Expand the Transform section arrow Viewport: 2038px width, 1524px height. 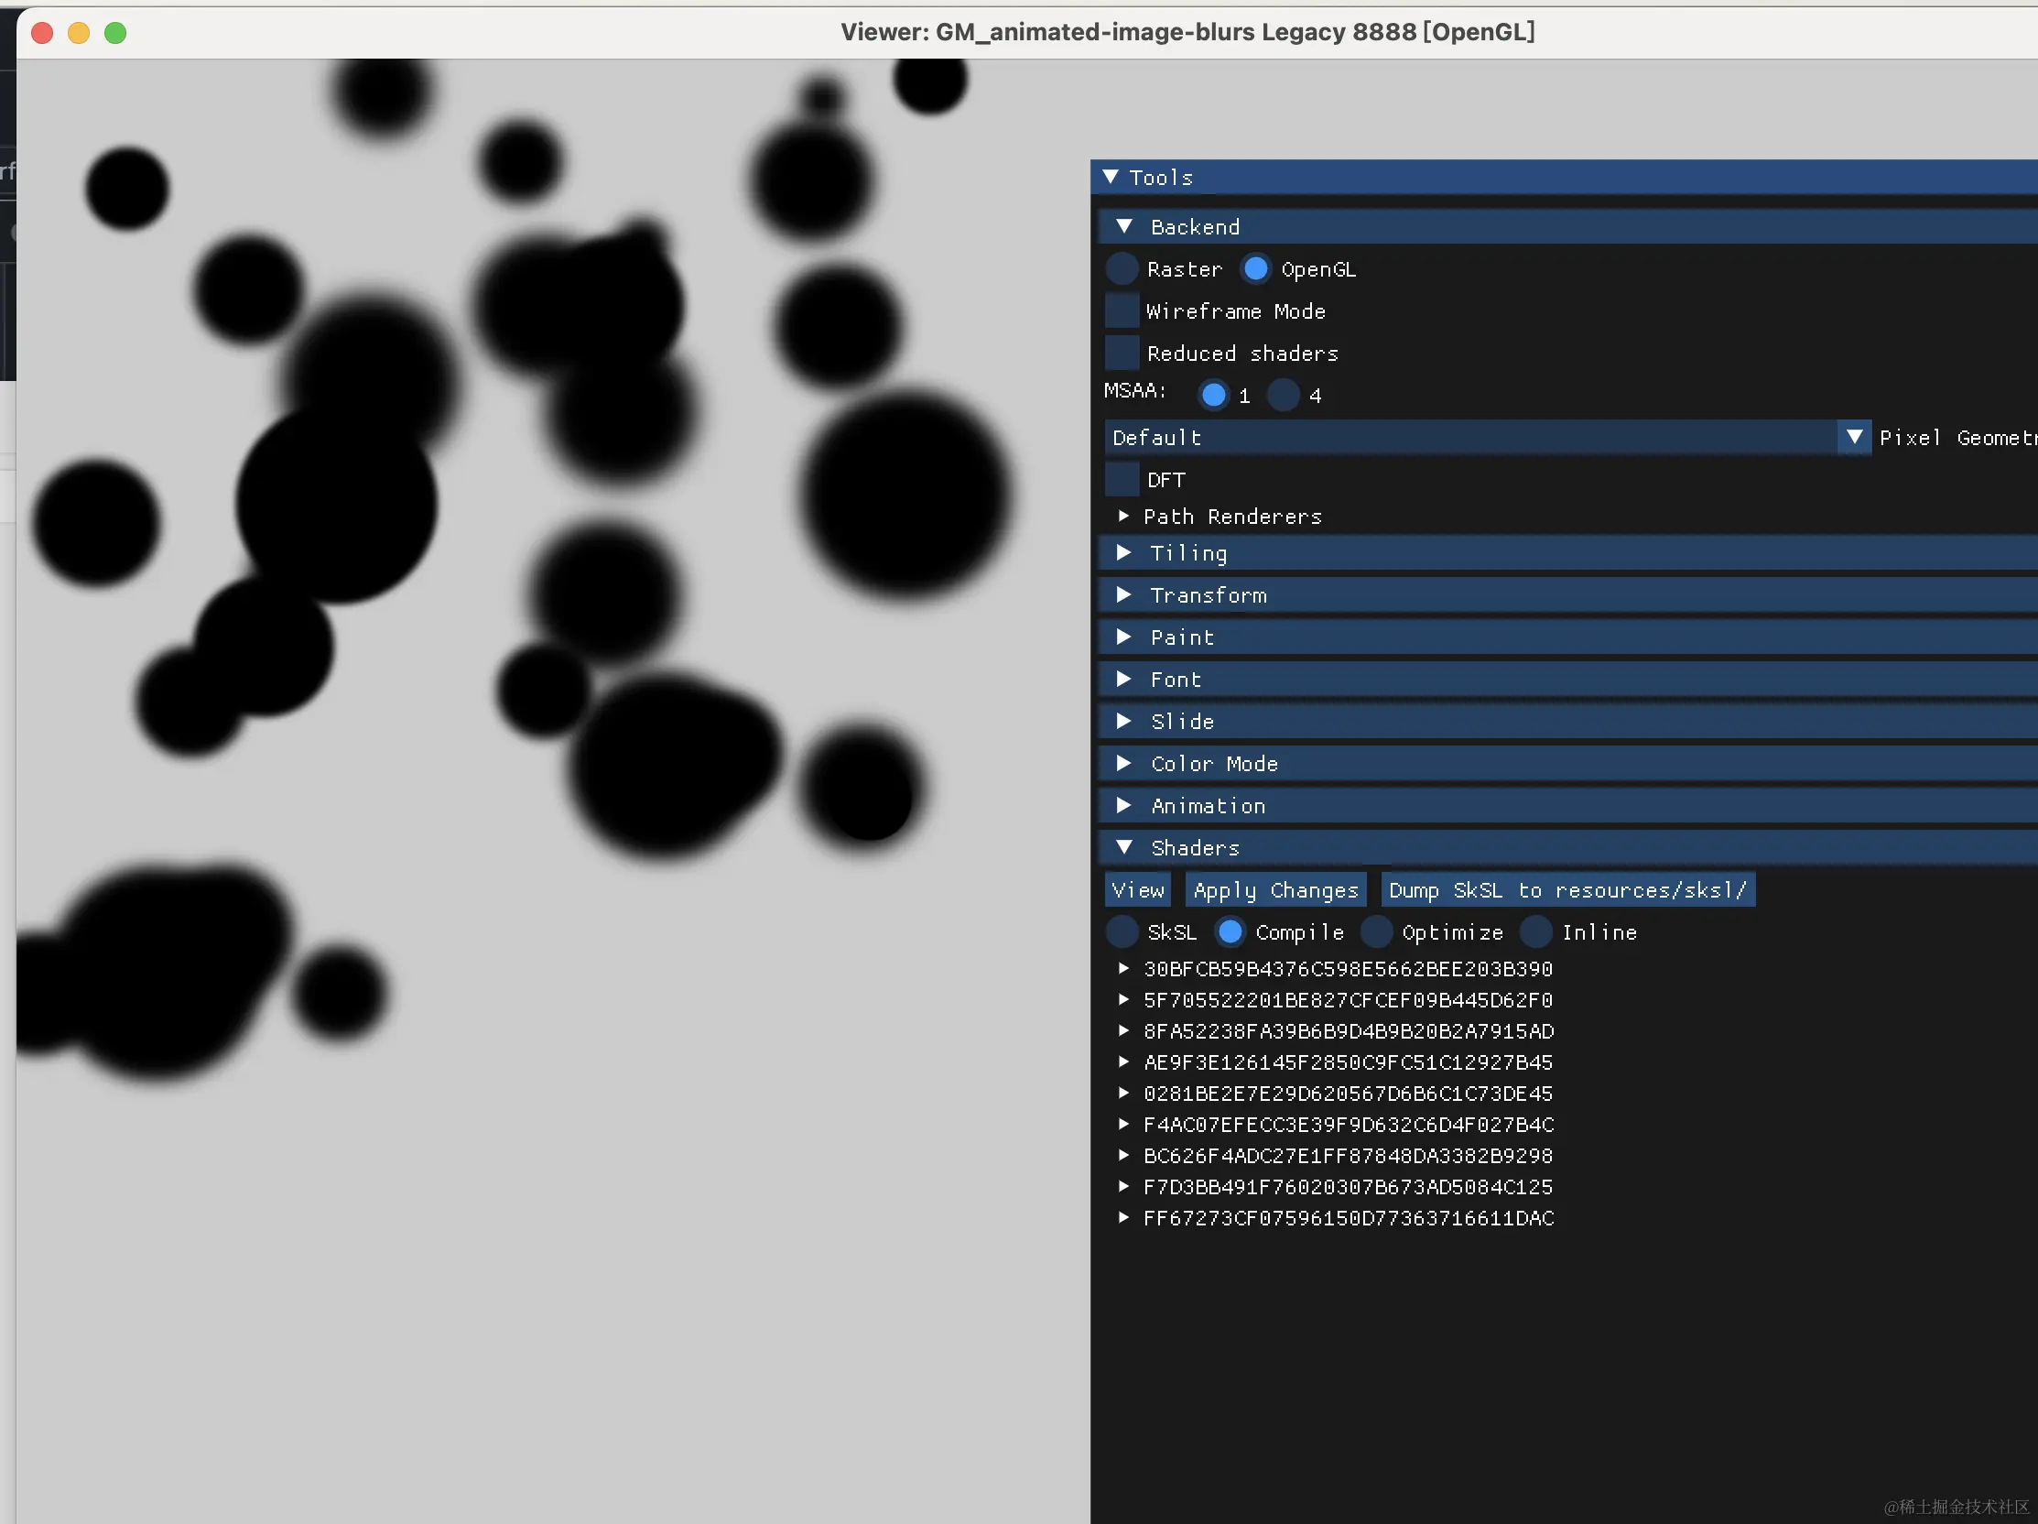(x=1124, y=595)
